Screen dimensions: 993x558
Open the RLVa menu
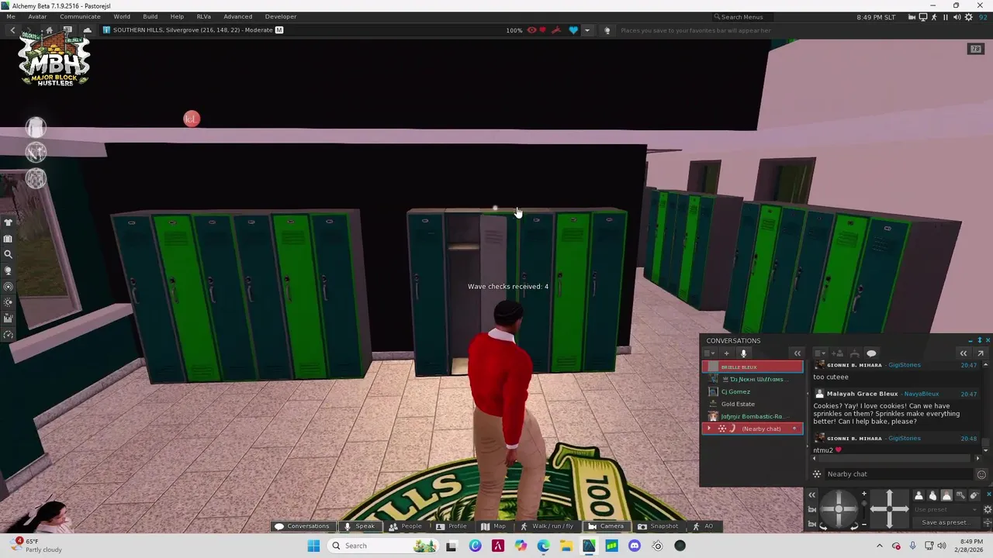(203, 16)
